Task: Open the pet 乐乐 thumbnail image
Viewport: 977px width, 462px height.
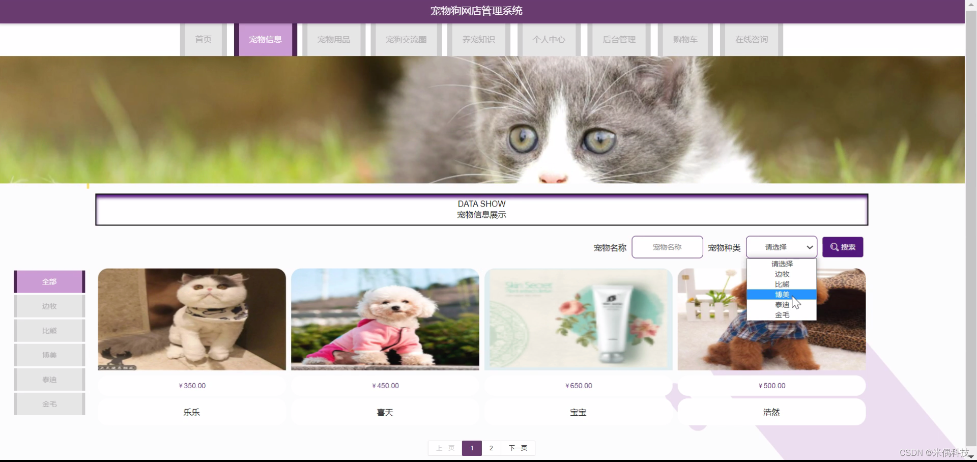Action: 191,319
